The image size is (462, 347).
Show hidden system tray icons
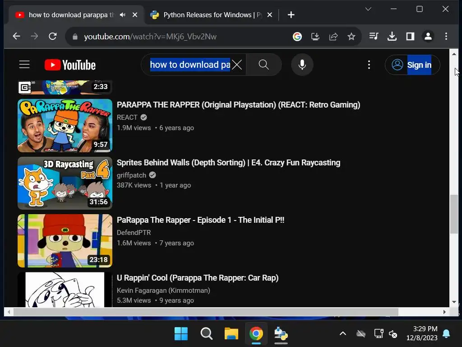click(x=343, y=334)
